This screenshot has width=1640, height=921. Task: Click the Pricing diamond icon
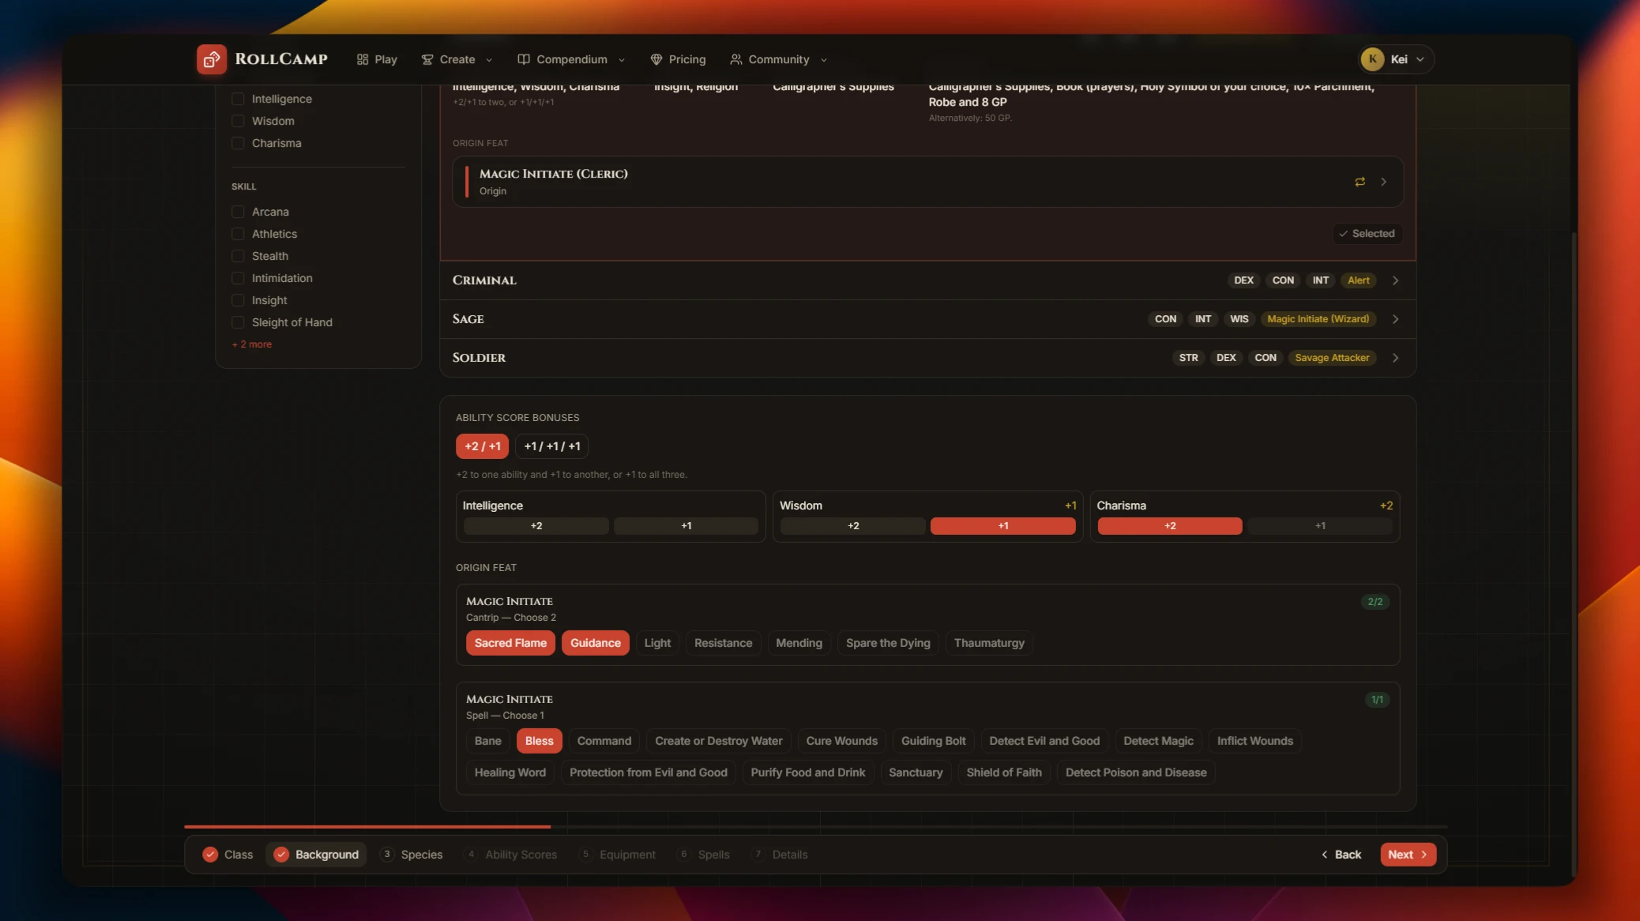[x=656, y=59]
